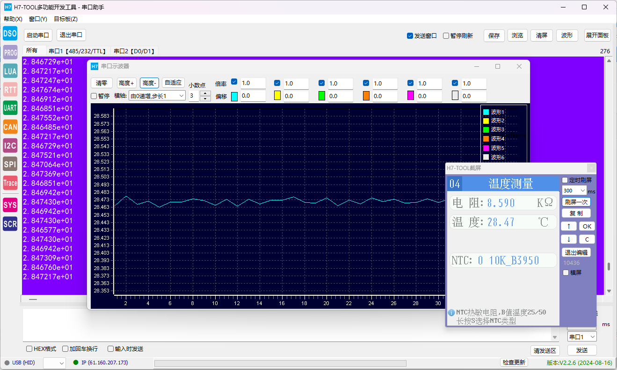
Task: Open the 窗口(Y) menu
Action: click(x=38, y=19)
